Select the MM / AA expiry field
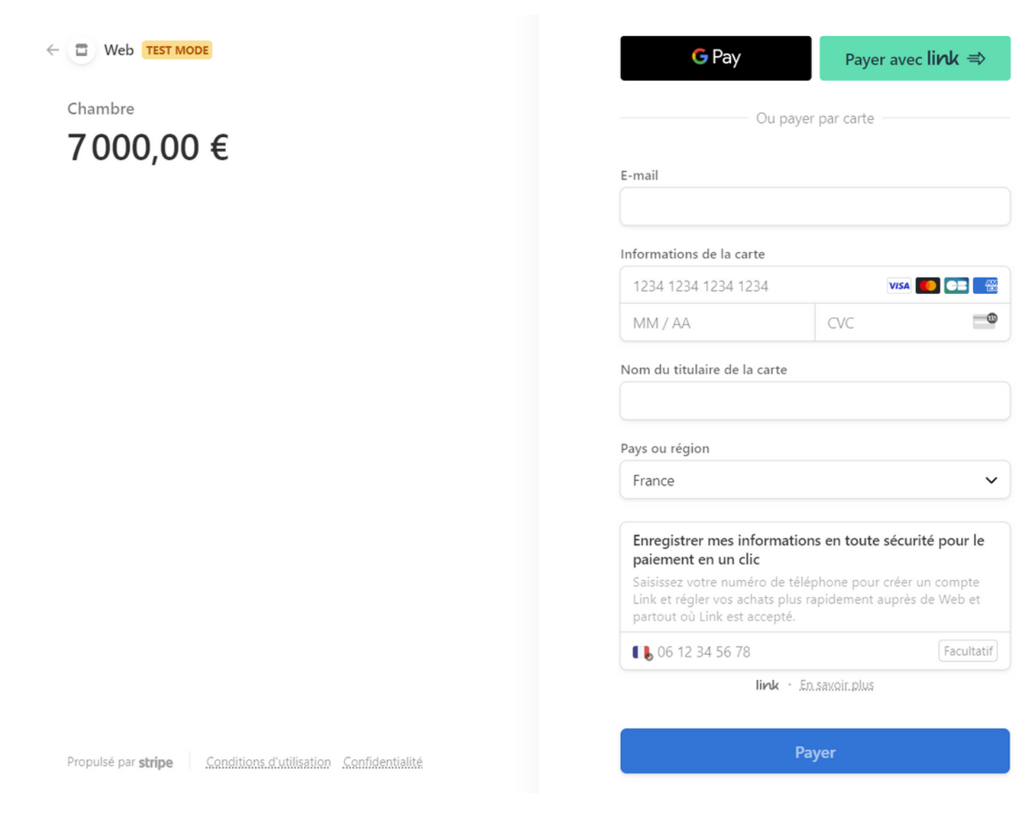Viewport: 1035px width, 813px height. 717,323
